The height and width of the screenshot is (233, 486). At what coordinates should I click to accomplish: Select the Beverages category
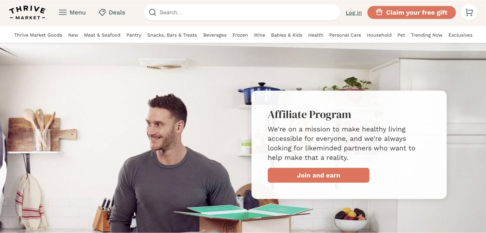(215, 35)
